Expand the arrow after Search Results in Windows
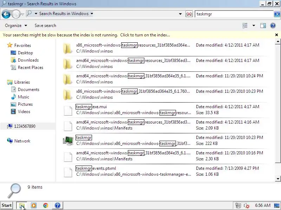This screenshot has width=281, height=210. (x=92, y=14)
